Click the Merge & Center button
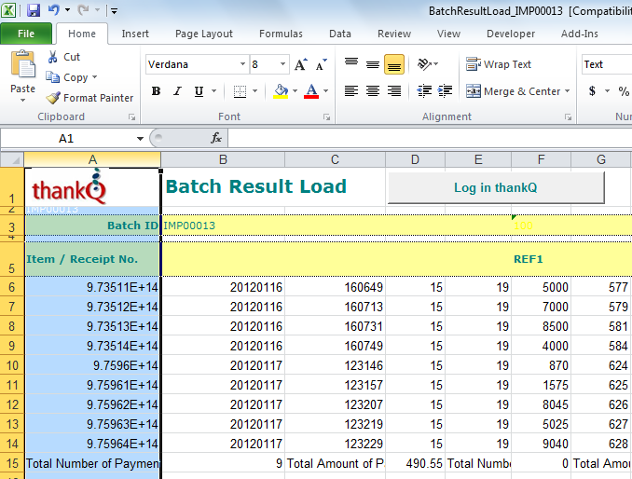Screen dimensions: 632x479 coord(513,91)
